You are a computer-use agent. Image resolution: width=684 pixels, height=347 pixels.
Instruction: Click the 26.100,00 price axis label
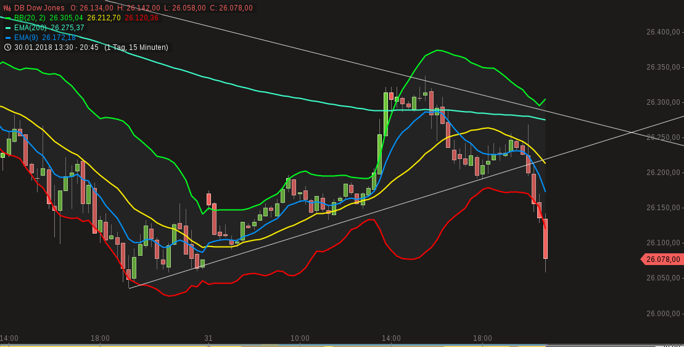663,243
